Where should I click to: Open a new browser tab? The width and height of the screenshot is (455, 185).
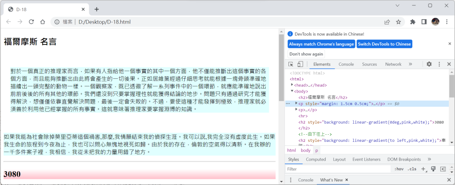point(96,9)
